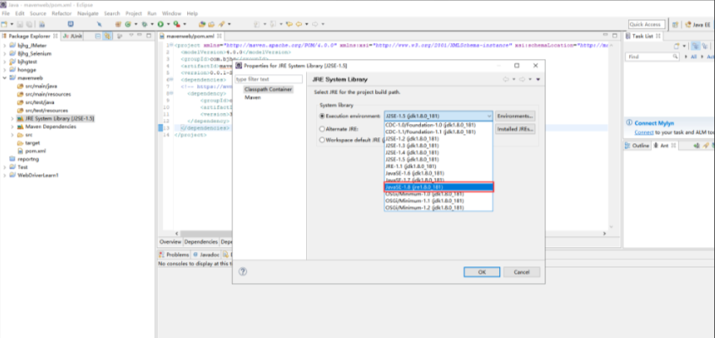The image size is (715, 338).
Task: Open the Window menu
Action: [x=171, y=13]
